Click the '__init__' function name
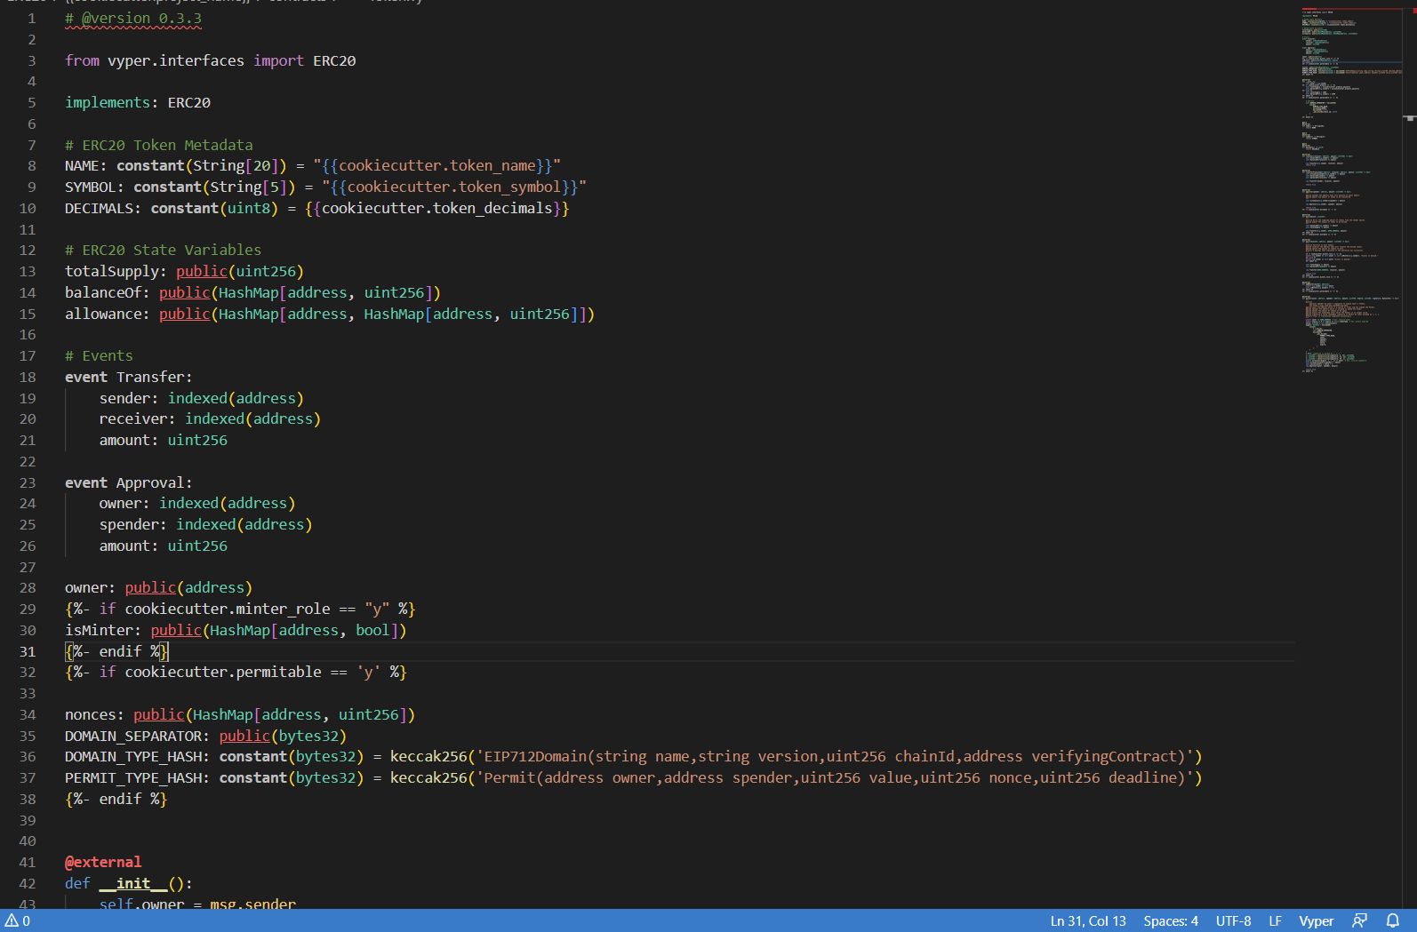Viewport: 1417px width, 932px height. tap(133, 883)
